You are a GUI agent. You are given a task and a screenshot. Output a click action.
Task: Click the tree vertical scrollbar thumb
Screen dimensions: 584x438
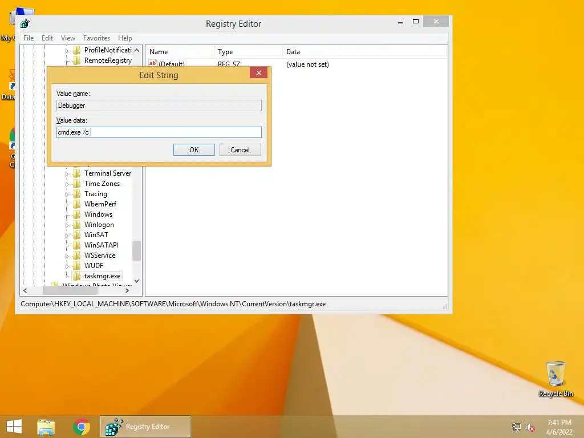point(137,250)
